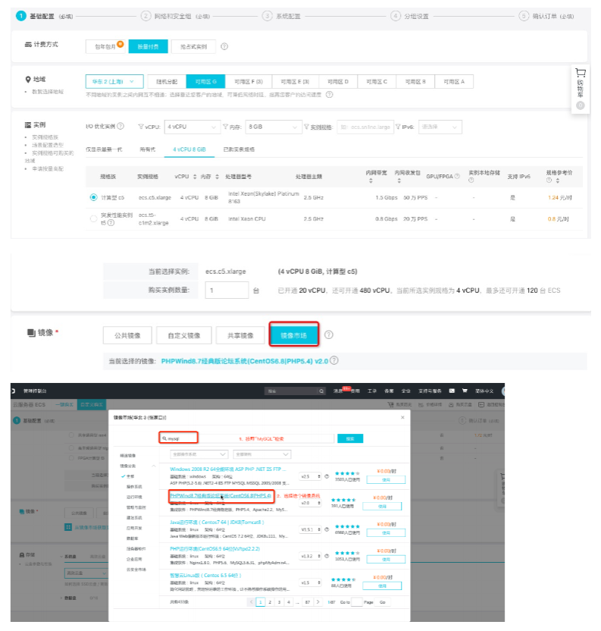Switch to the 已购买实例规格 tab
601x631 pixels.
(239, 149)
